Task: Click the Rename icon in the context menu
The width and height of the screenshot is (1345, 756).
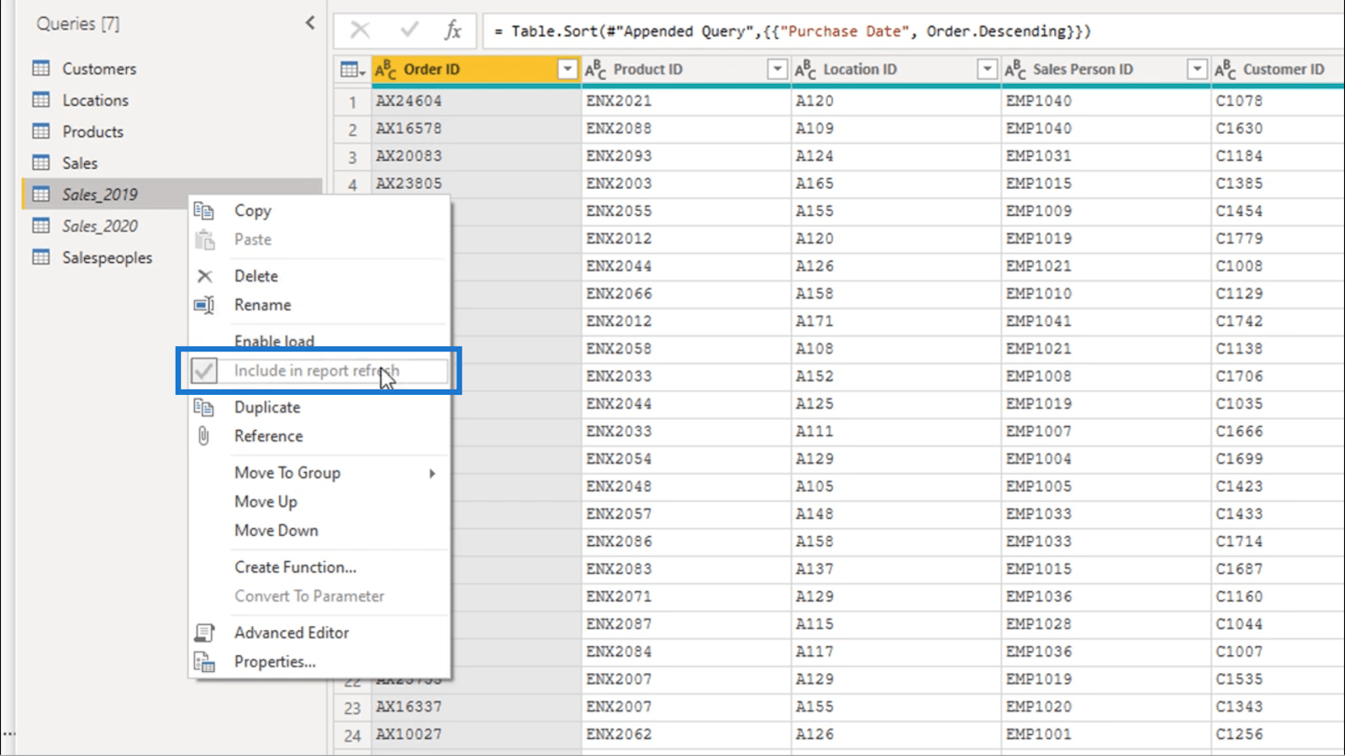Action: point(204,305)
